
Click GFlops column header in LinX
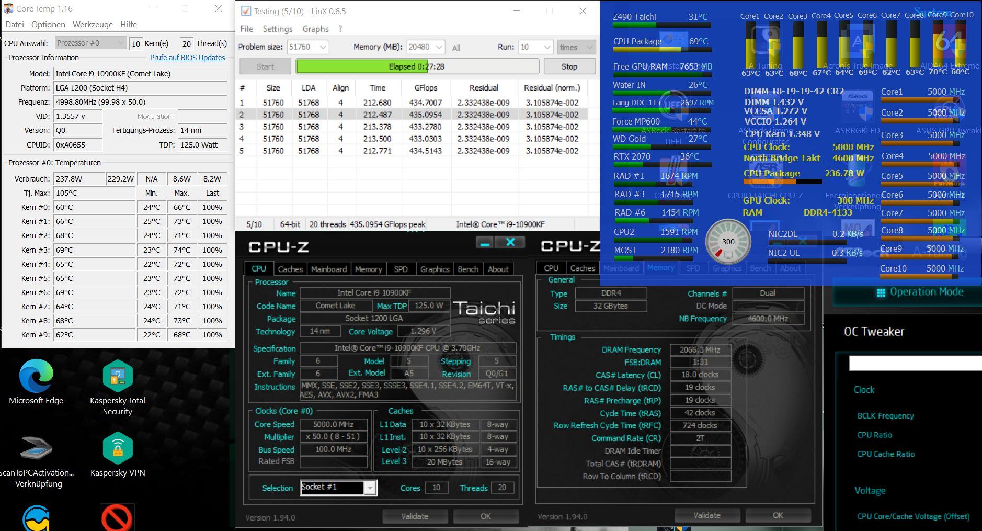click(x=425, y=88)
